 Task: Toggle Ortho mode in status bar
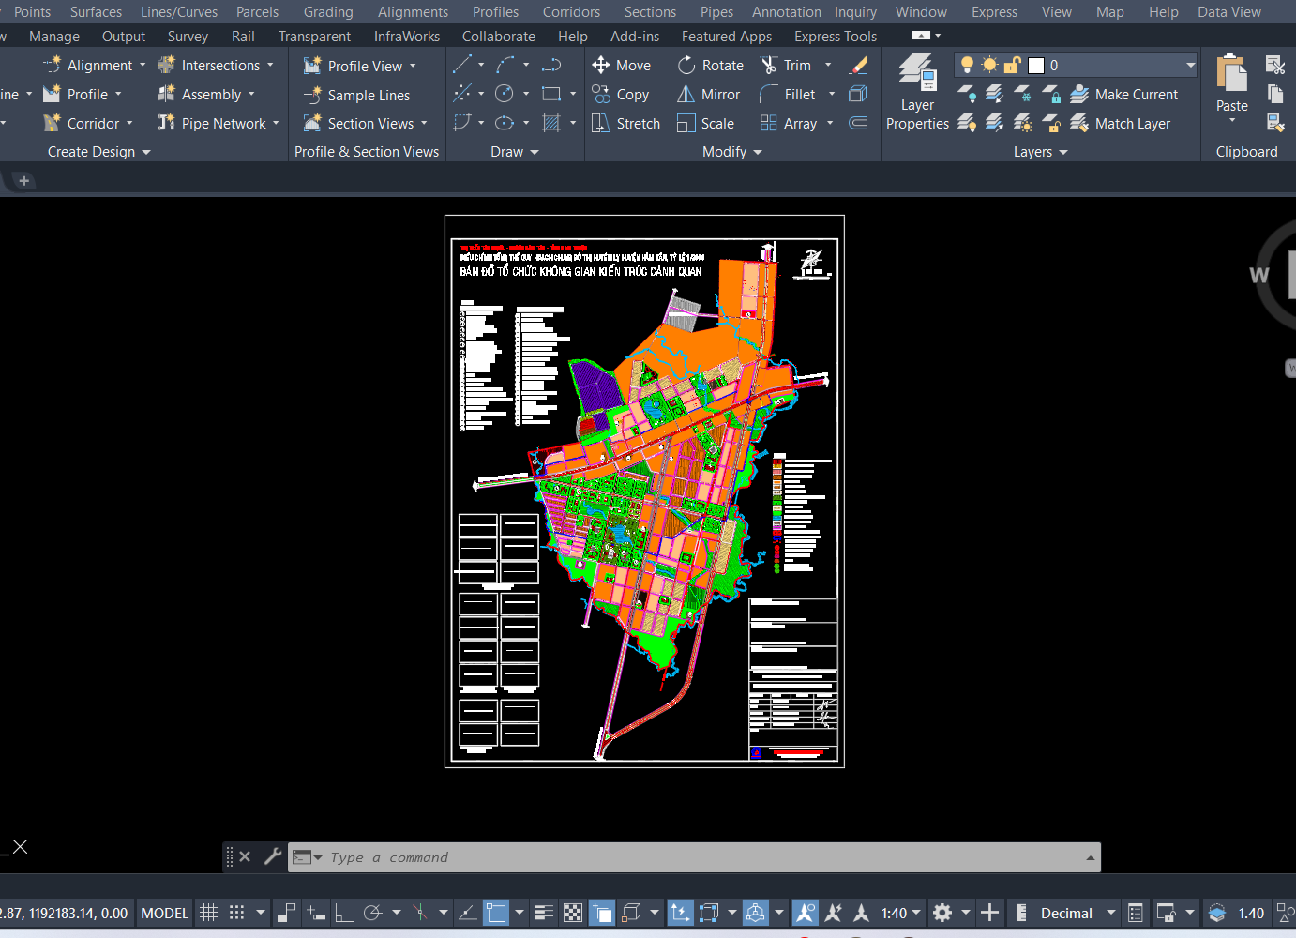[x=344, y=913]
